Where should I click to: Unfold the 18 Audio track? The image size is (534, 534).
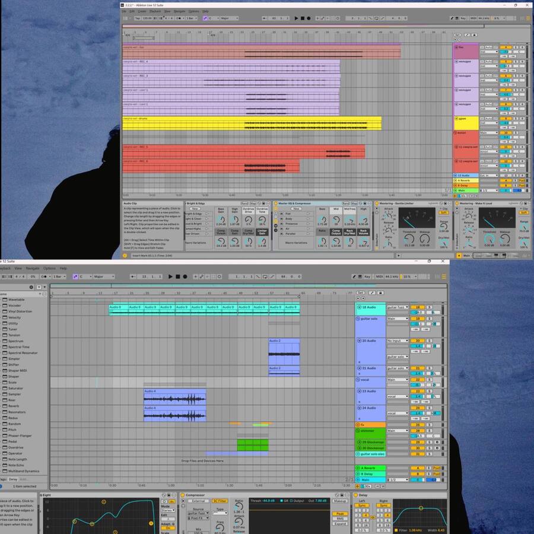click(x=359, y=307)
